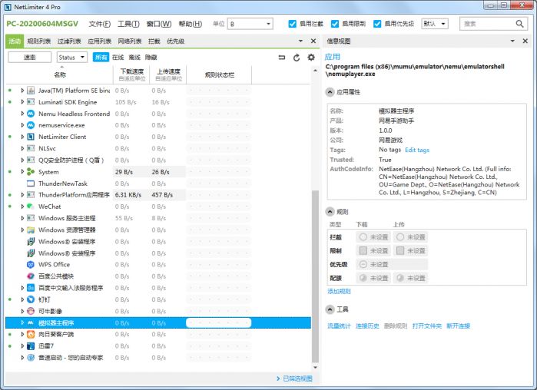Click the NetLimiter Client icon
The width and height of the screenshot is (537, 390).
31,137
